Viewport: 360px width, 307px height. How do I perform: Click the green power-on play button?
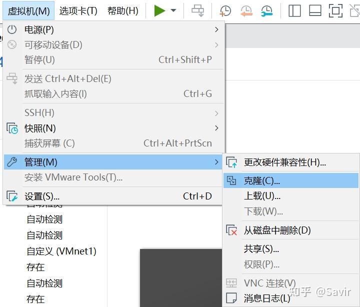point(160,10)
